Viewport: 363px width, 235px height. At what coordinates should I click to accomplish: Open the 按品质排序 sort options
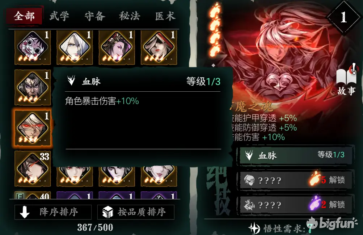coord(136,212)
